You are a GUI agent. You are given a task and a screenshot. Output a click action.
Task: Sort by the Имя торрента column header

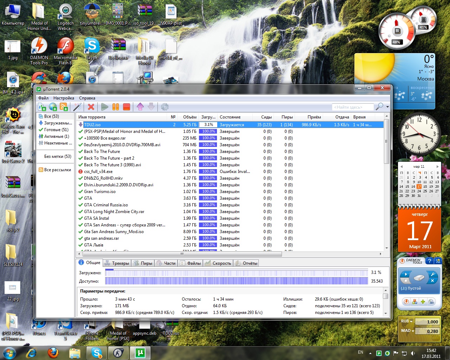pos(122,117)
